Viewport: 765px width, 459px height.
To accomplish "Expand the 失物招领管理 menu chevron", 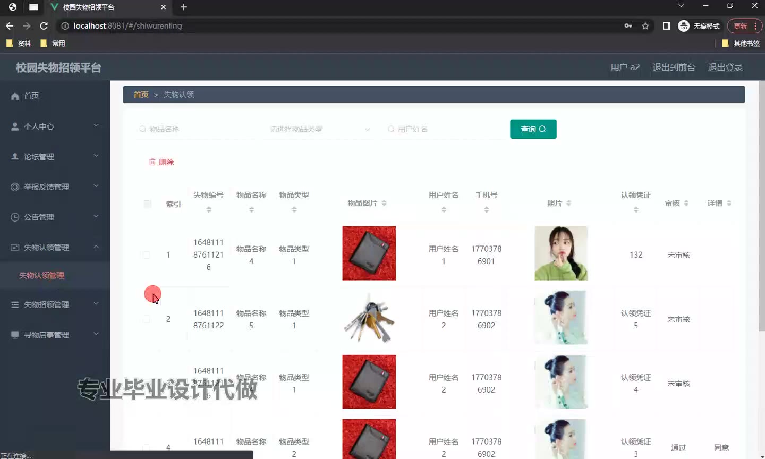I will pyautogui.click(x=96, y=304).
